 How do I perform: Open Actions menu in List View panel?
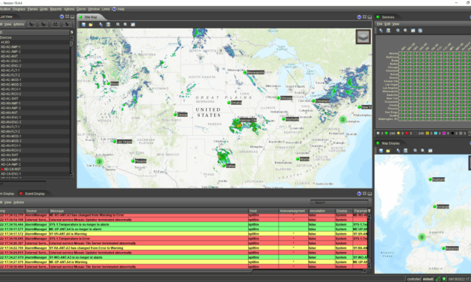[x=19, y=24]
